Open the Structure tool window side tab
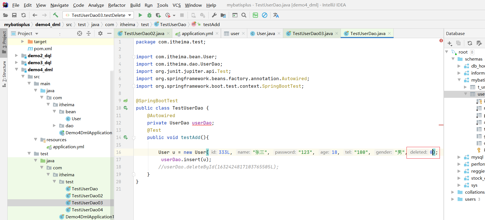Image resolution: width=485 pixels, height=220 pixels. point(4,71)
